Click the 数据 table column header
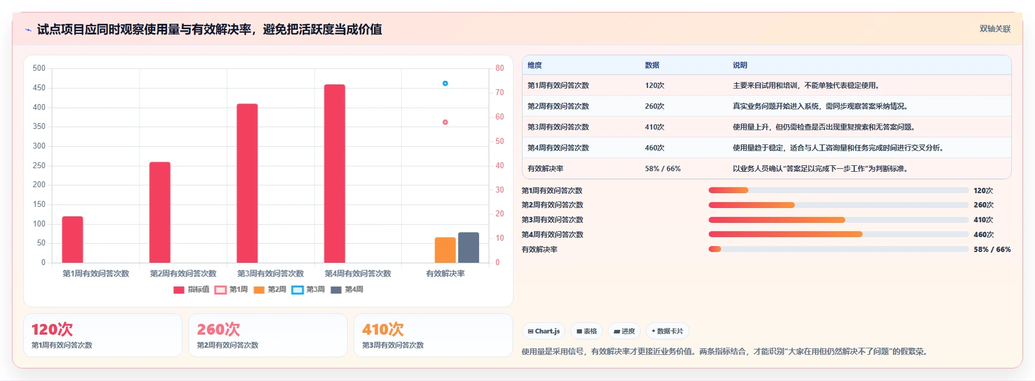This screenshot has width=1035, height=381. point(652,65)
